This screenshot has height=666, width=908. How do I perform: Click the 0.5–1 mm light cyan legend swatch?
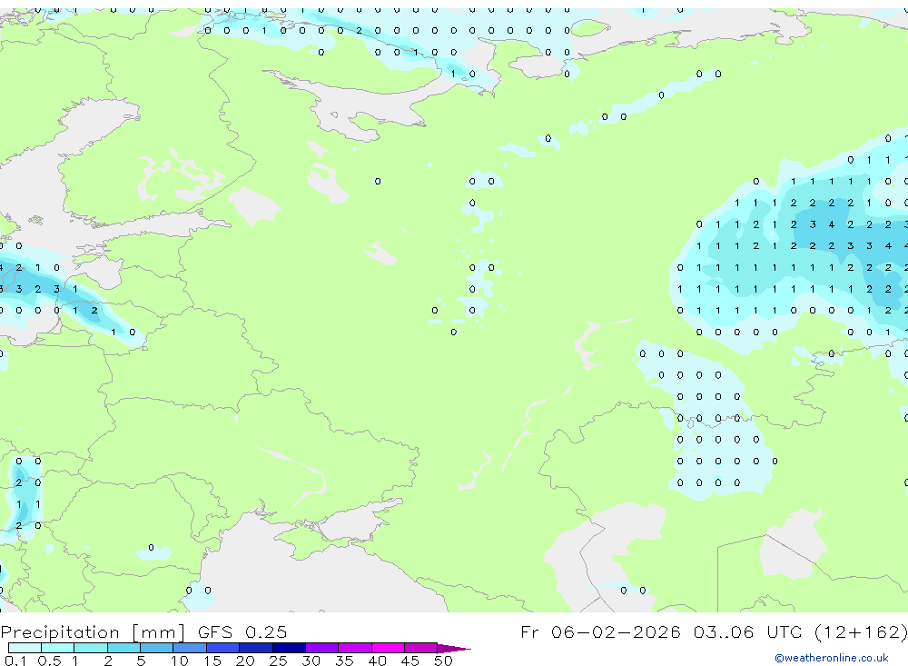click(58, 648)
